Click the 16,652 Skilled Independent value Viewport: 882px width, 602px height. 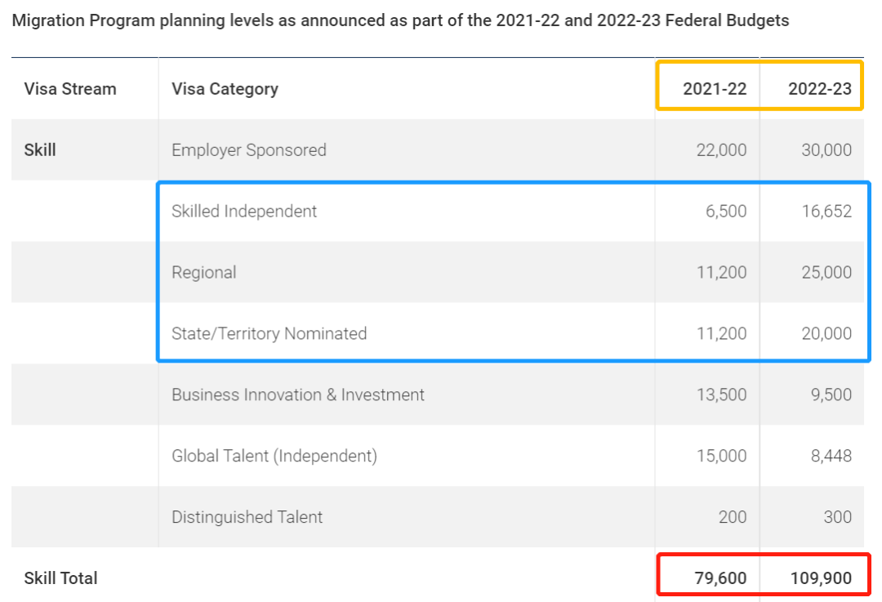click(x=826, y=211)
